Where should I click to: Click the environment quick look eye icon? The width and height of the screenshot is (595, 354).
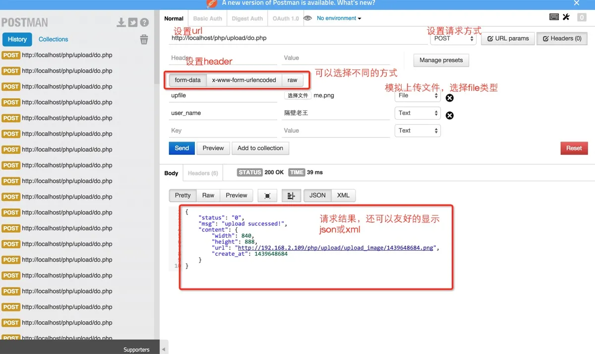pos(308,18)
